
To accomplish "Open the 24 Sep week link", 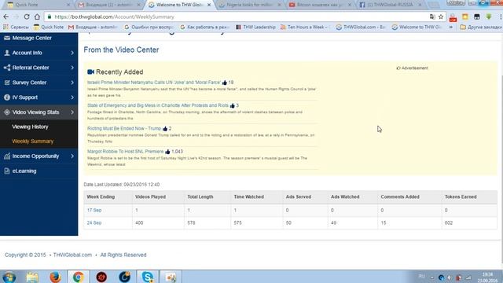I will [x=94, y=222].
